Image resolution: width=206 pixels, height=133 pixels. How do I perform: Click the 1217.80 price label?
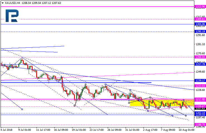pos(200,99)
